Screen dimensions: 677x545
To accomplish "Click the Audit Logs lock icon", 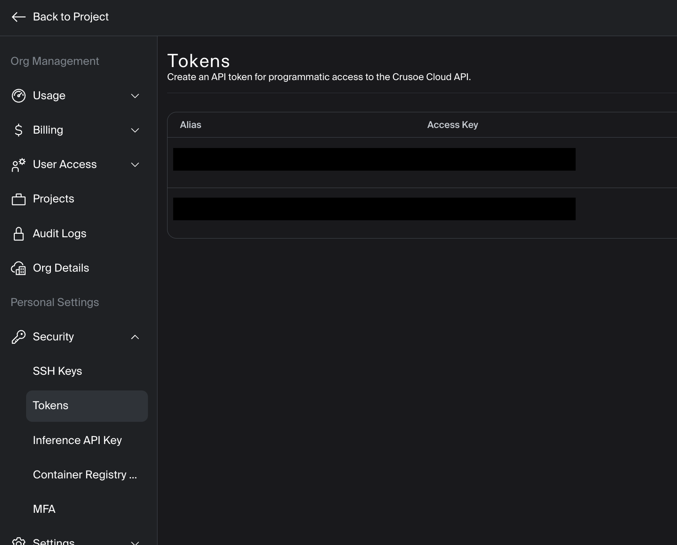I will point(18,234).
